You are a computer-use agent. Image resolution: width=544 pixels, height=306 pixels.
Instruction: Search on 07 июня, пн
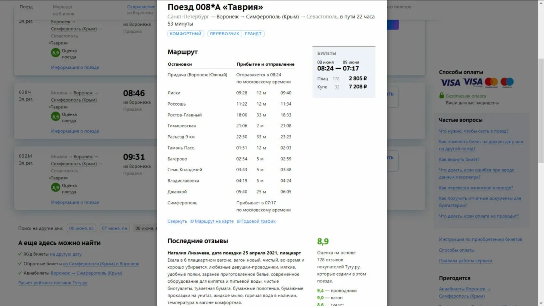click(114, 228)
